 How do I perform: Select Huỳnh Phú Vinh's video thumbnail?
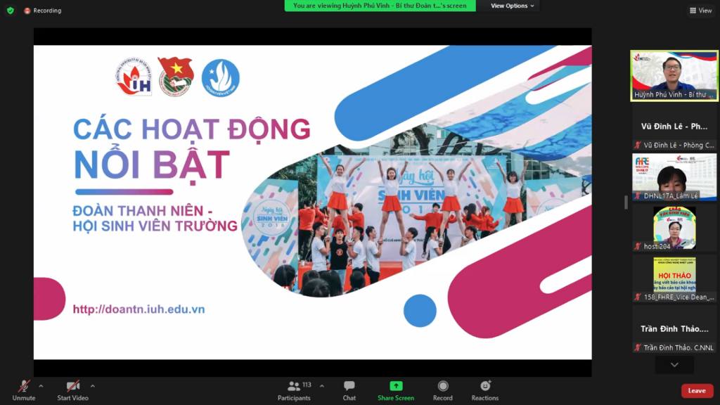[674, 75]
